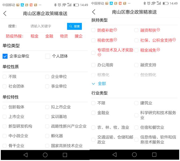Image resolution: width=180 pixels, height=161 pixels.
Task: Tap red tag icon beside 税收优惠
Action: click(115, 40)
